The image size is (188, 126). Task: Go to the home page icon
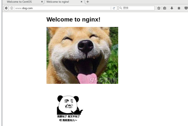[179, 8]
